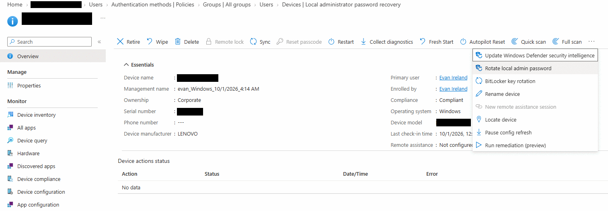The image size is (608, 211).
Task: Click the Sync device action
Action: point(260,42)
